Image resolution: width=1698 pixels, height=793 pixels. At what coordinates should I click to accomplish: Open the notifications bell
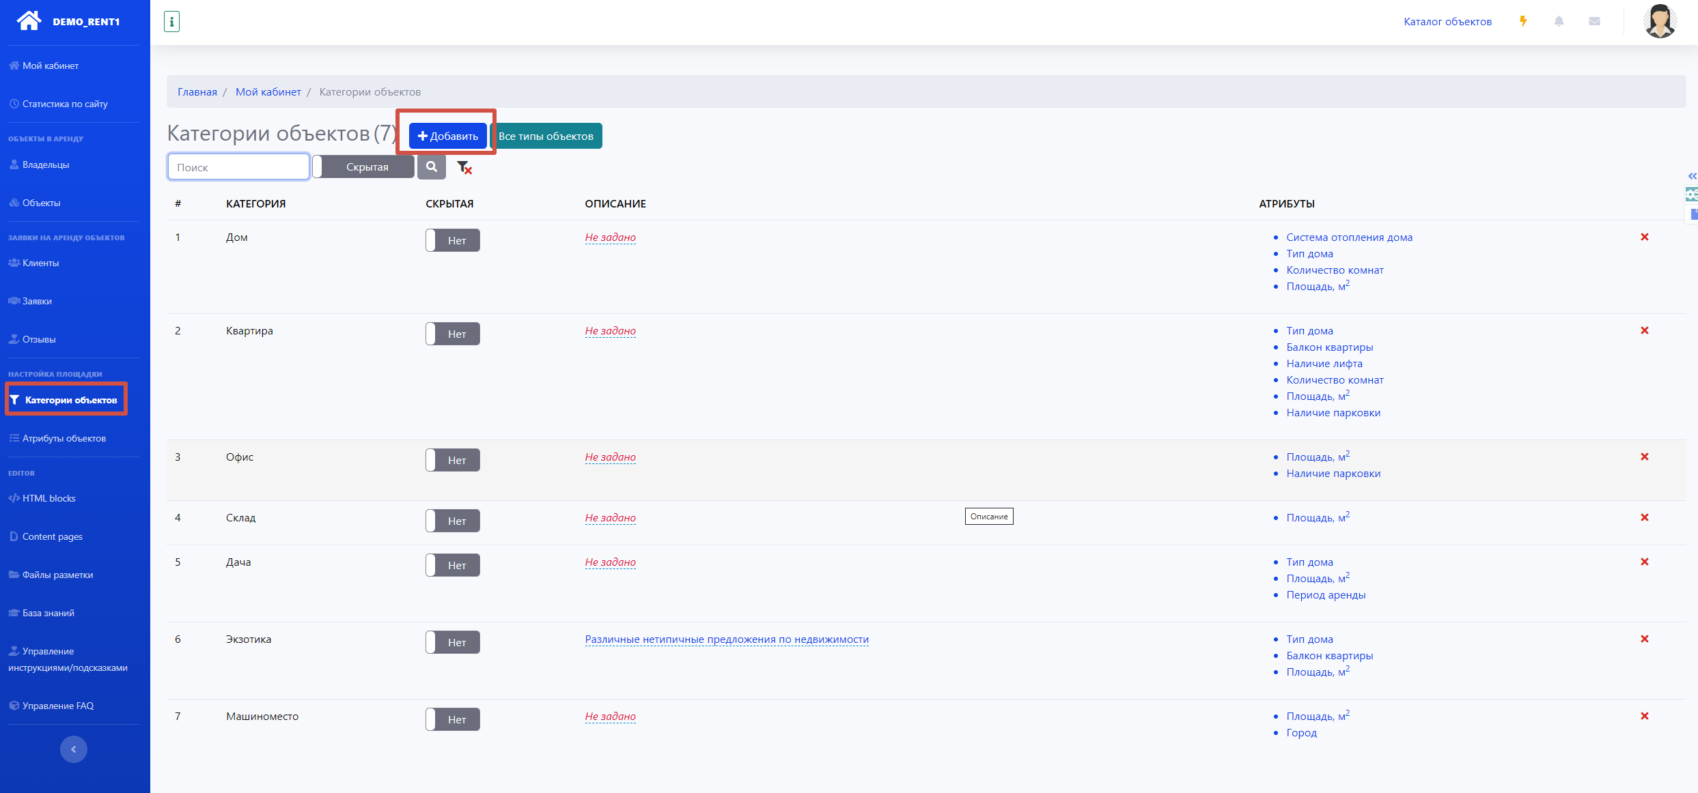coord(1559,21)
